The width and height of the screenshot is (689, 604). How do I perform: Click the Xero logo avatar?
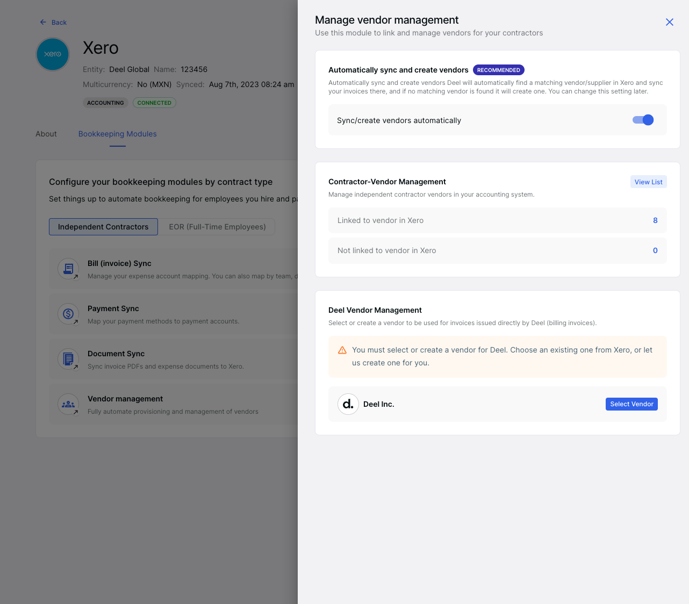point(53,54)
